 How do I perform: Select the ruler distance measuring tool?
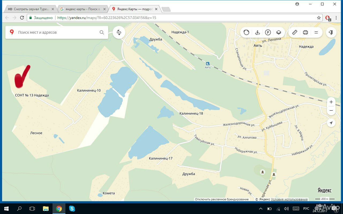point(295,32)
